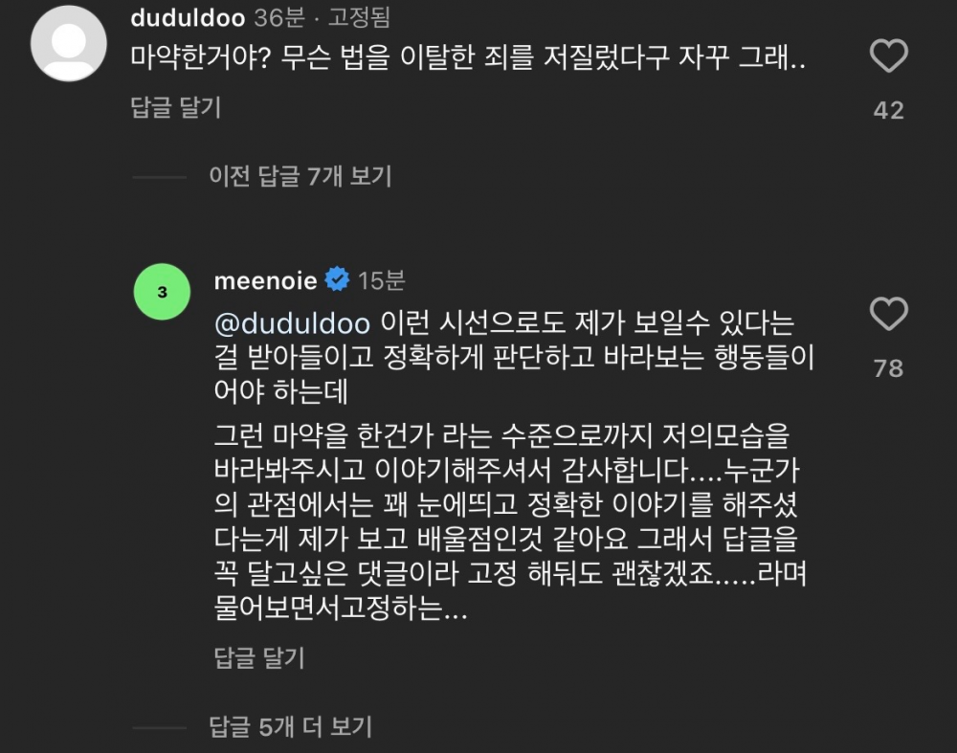Reply to dudulddoo's comment via 답글 달기
The image size is (957, 753).
click(175, 107)
